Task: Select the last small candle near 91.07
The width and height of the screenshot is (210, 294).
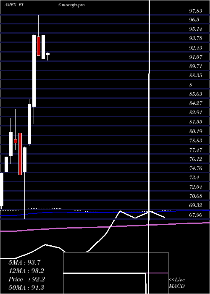Action: coord(48,54)
